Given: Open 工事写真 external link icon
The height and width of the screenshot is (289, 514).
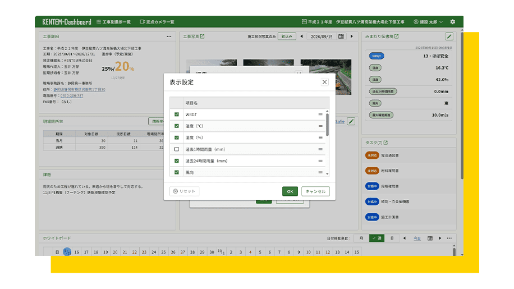Looking at the screenshot, I should pyautogui.click(x=202, y=36).
